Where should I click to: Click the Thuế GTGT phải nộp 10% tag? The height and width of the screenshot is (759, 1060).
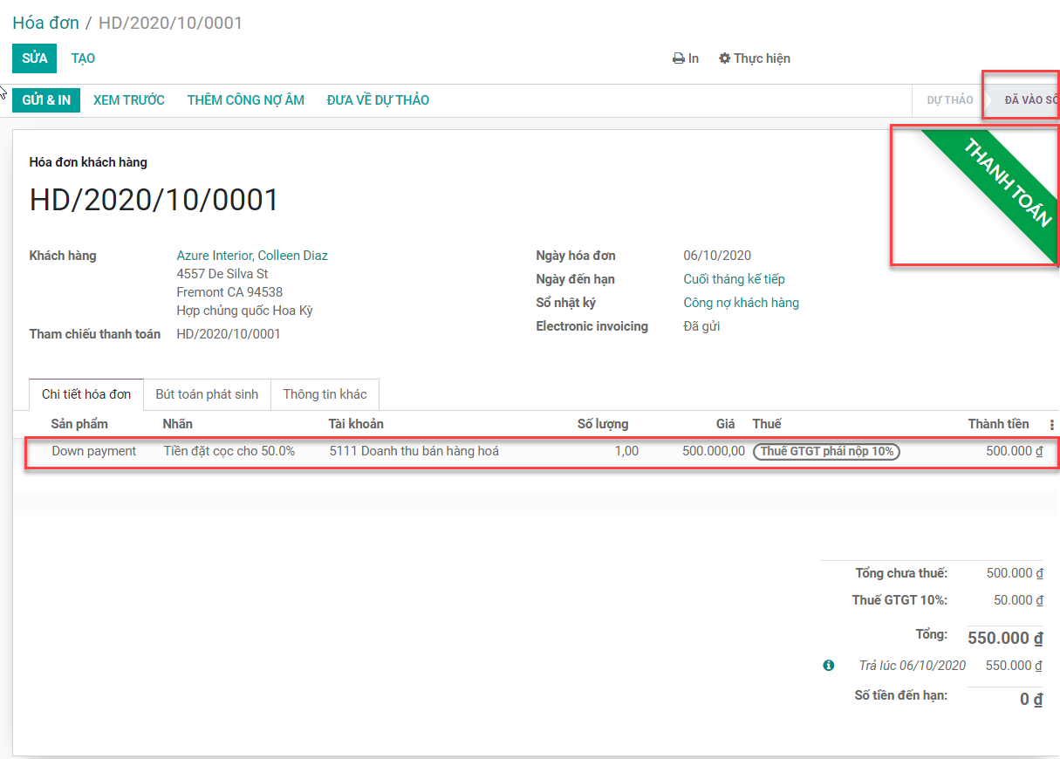coord(826,452)
